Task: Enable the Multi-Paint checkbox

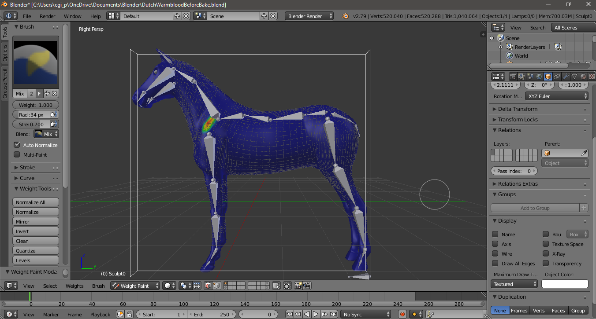Action: (x=17, y=154)
